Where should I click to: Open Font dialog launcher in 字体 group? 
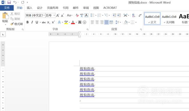[x=88, y=29]
